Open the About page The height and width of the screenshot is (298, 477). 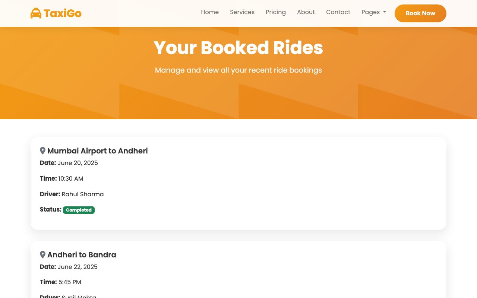click(x=306, y=12)
